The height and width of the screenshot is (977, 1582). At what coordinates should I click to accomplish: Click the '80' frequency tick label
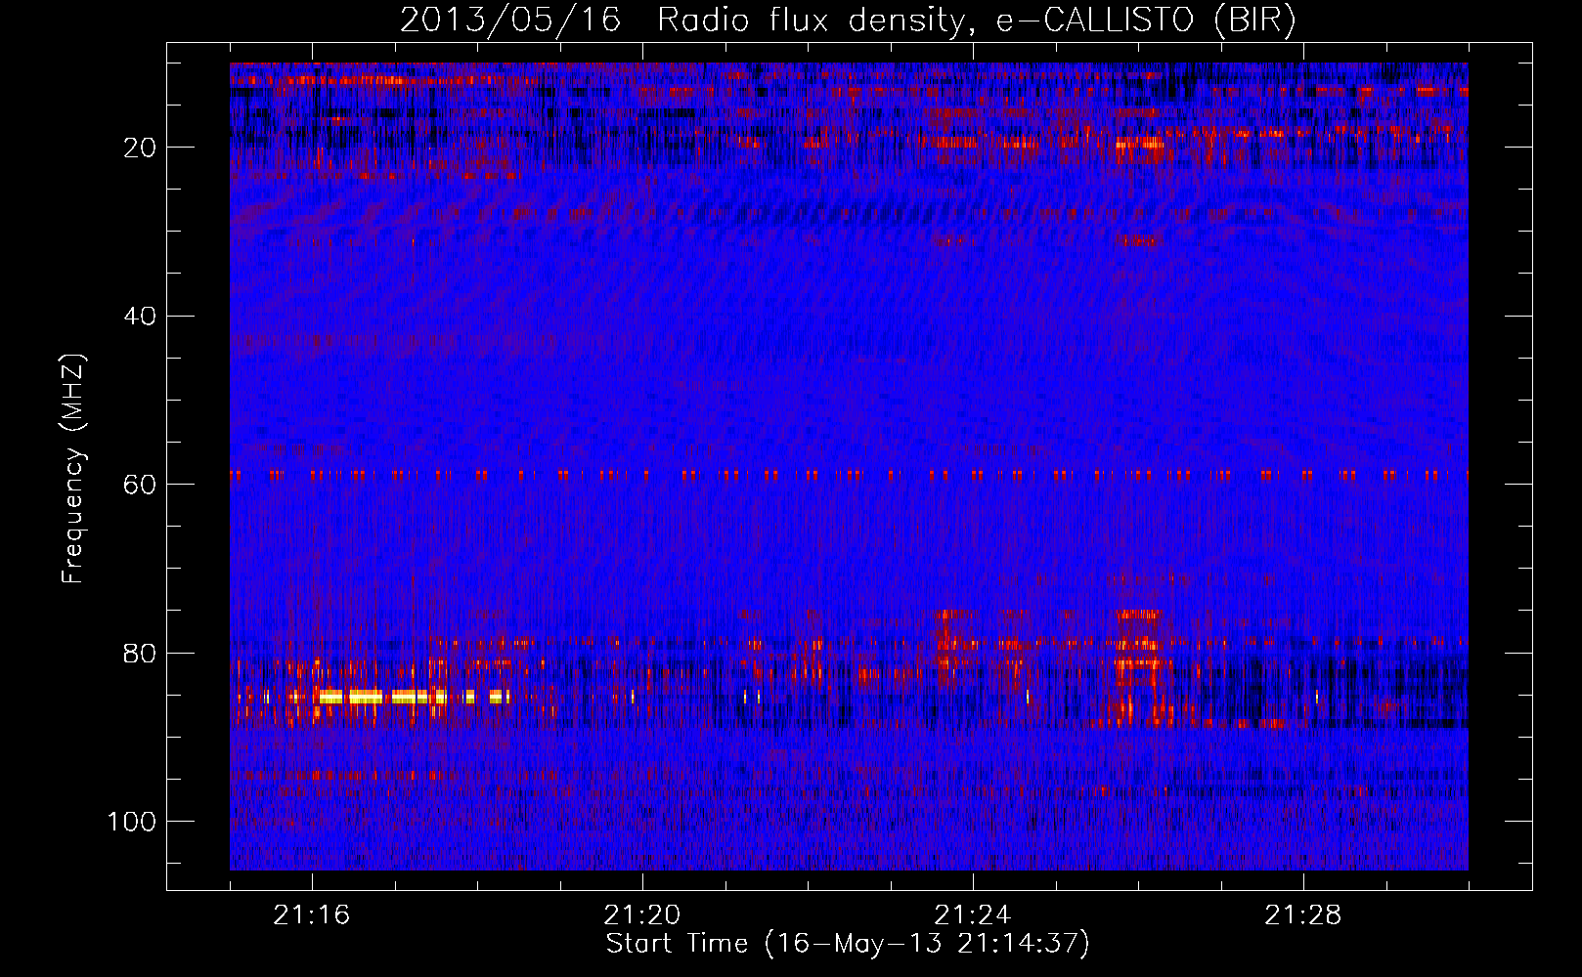pos(140,653)
